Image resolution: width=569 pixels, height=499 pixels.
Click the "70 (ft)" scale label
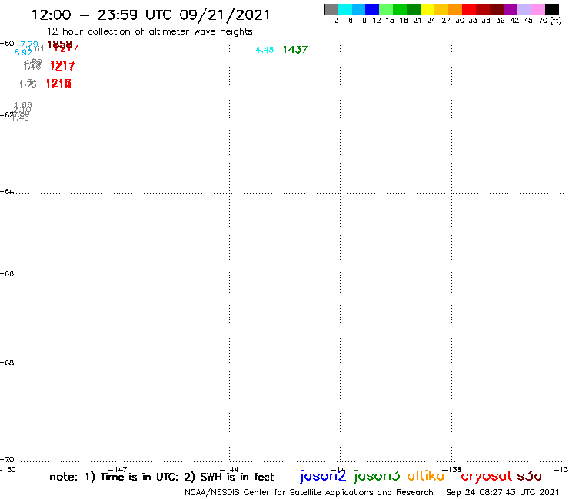(x=550, y=21)
